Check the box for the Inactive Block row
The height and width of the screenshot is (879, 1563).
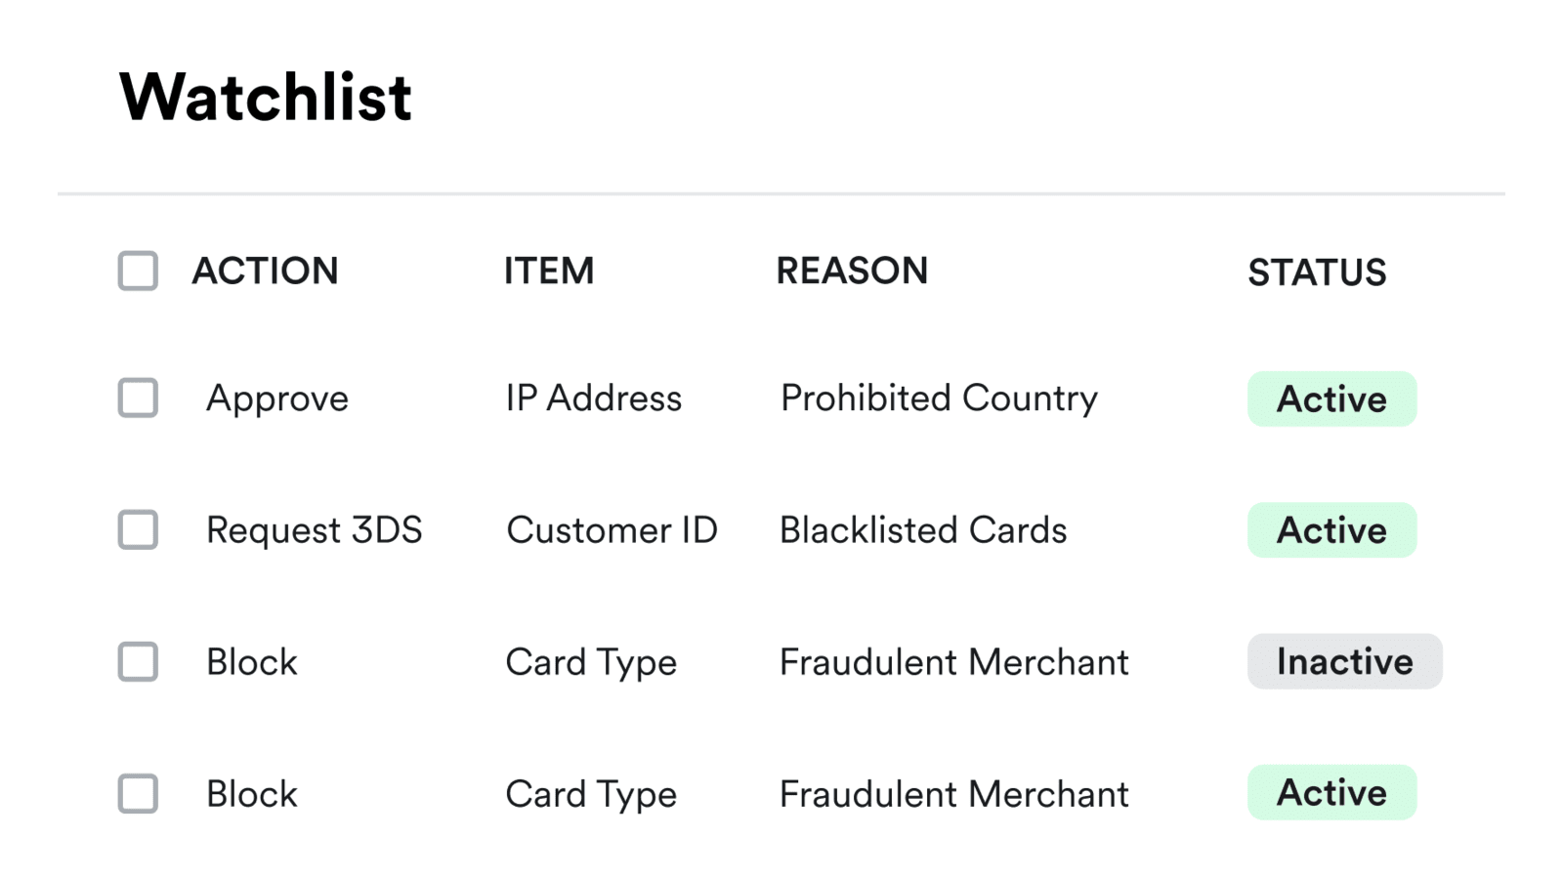pyautogui.click(x=138, y=661)
